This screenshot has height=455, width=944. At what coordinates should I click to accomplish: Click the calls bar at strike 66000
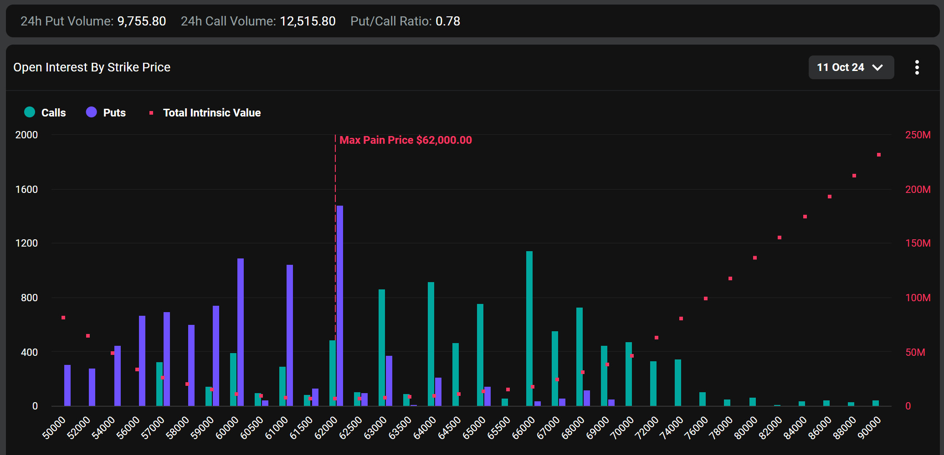coord(529,329)
